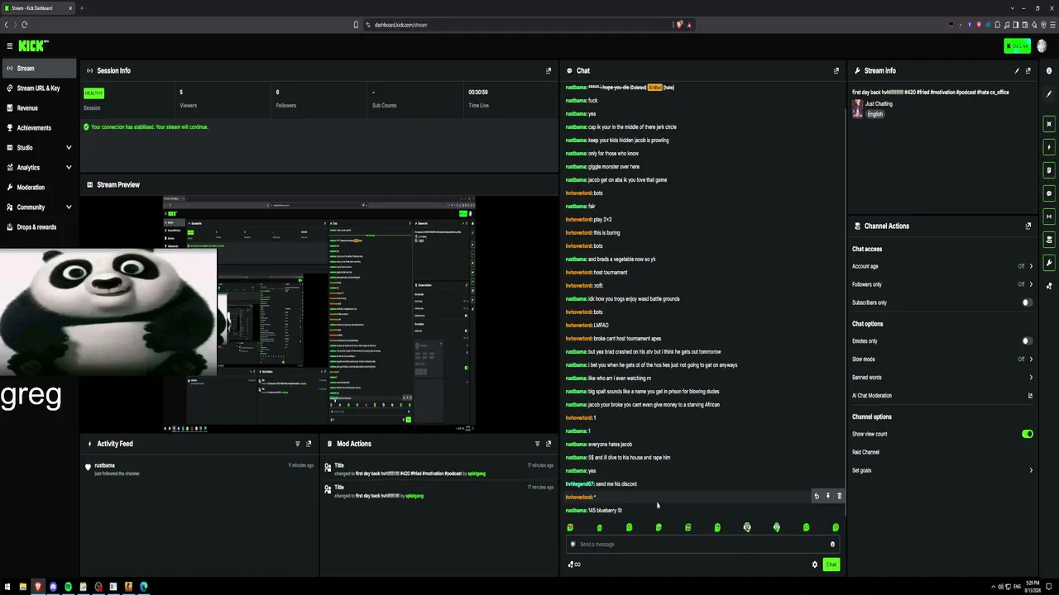
Task: Click the wrench icon in right sidebar
Action: pyautogui.click(x=1049, y=263)
